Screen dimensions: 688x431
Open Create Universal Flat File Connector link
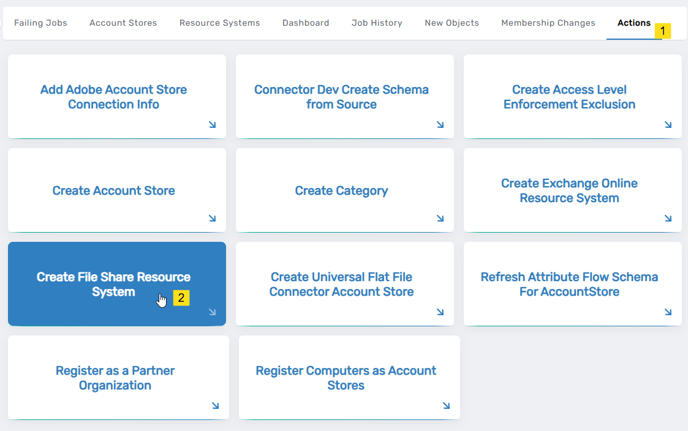click(341, 284)
